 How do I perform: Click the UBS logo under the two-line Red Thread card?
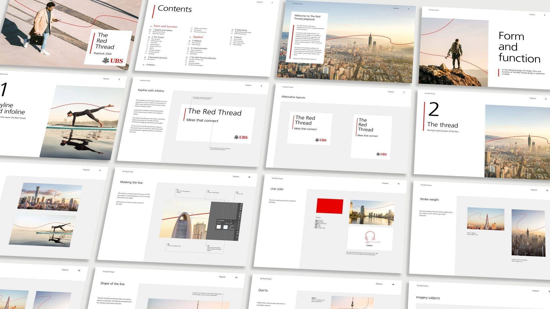click(321, 140)
